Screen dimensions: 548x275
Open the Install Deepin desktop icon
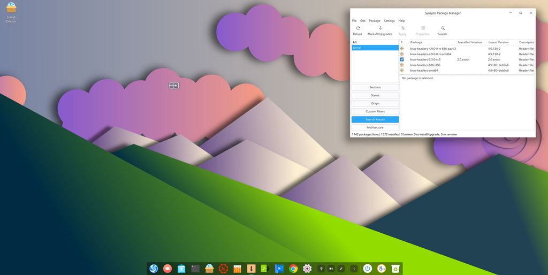pyautogui.click(x=11, y=11)
